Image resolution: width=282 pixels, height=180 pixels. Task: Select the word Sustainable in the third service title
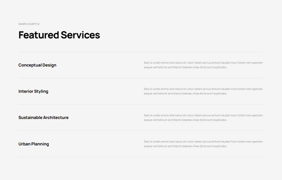(30, 118)
